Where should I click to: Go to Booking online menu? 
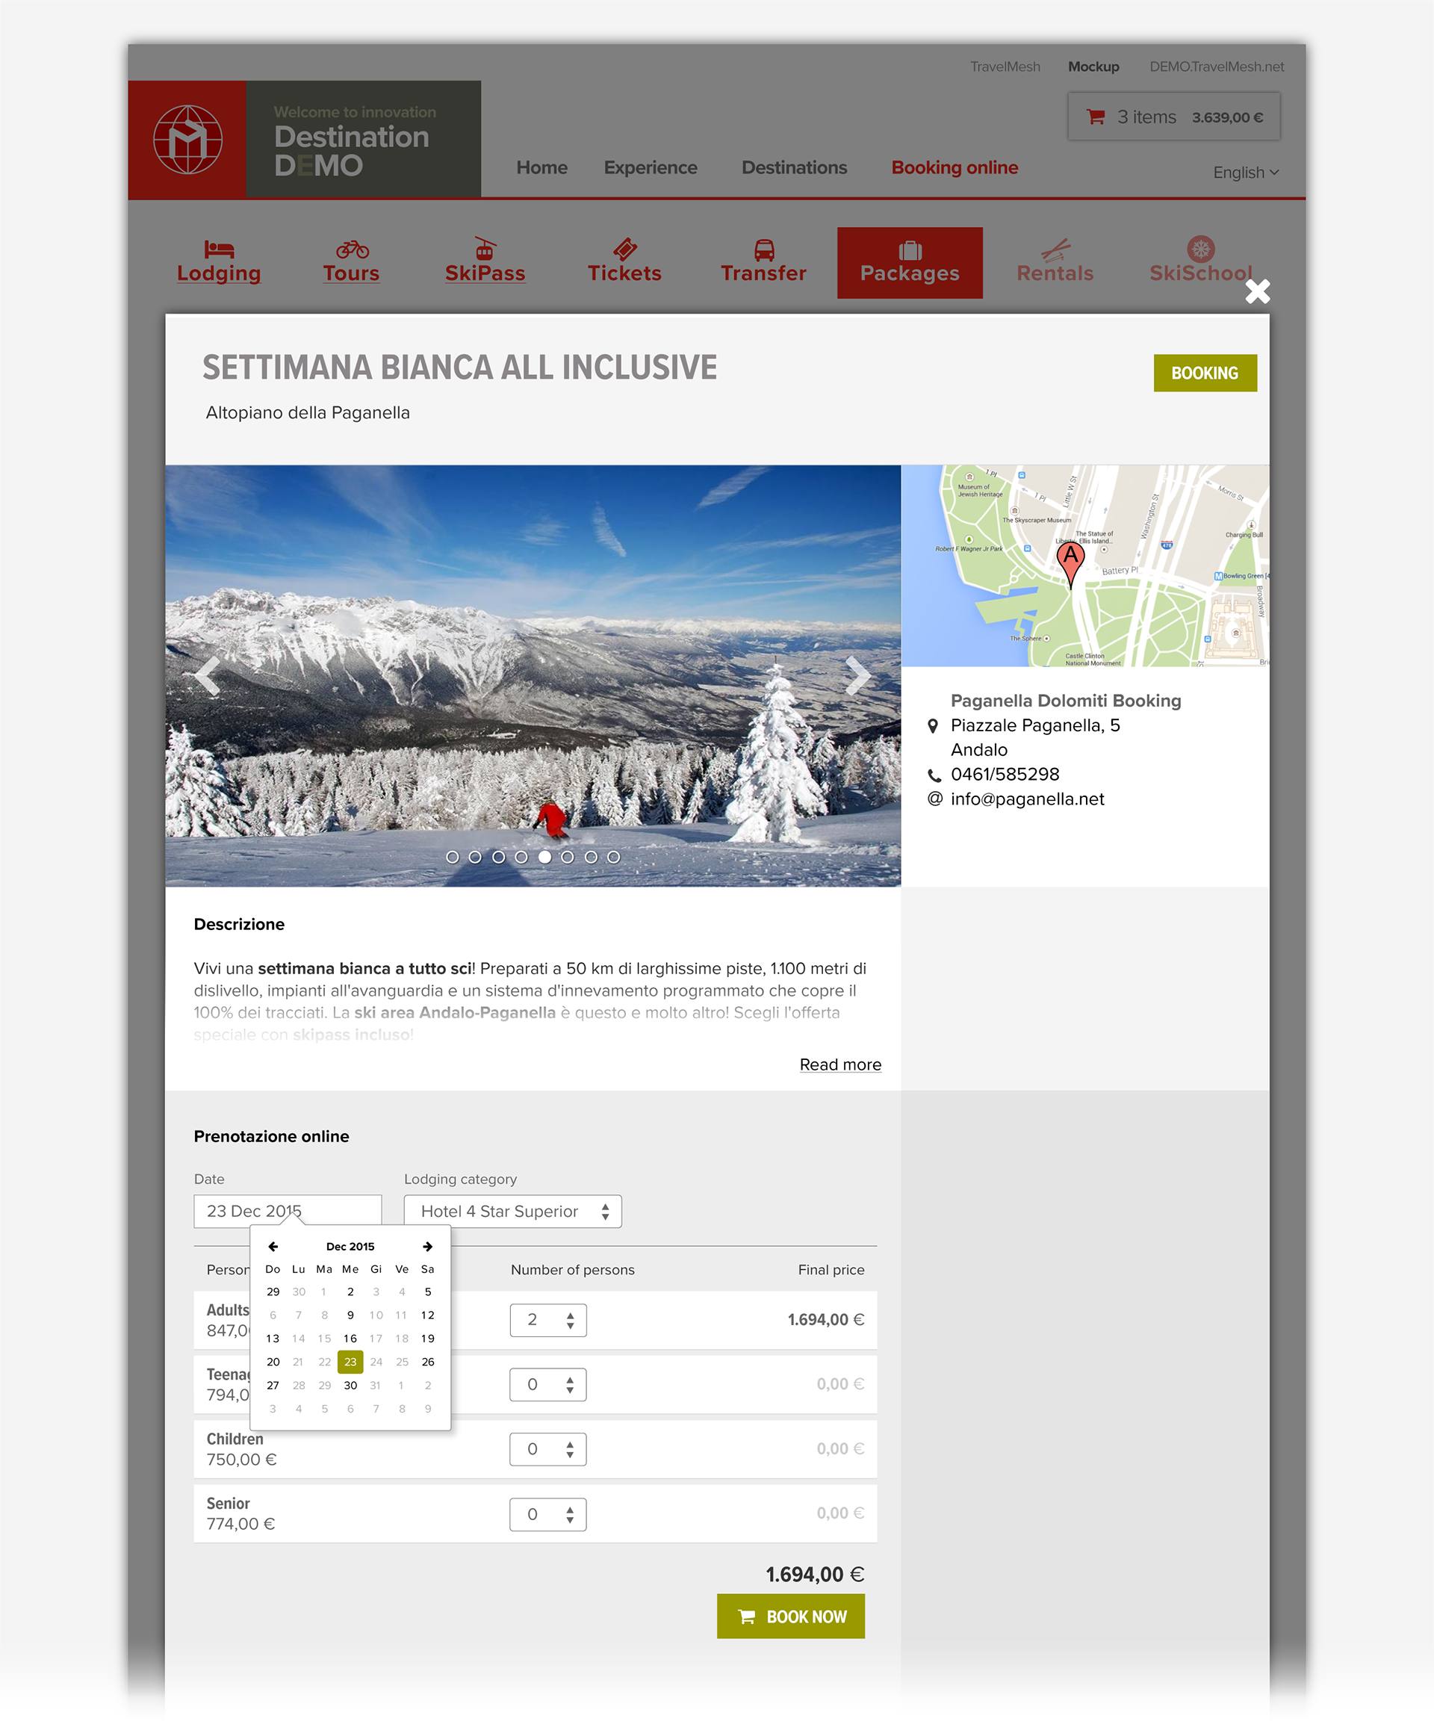(x=954, y=167)
